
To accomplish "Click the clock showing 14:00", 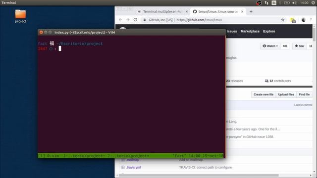I will [x=304, y=2].
